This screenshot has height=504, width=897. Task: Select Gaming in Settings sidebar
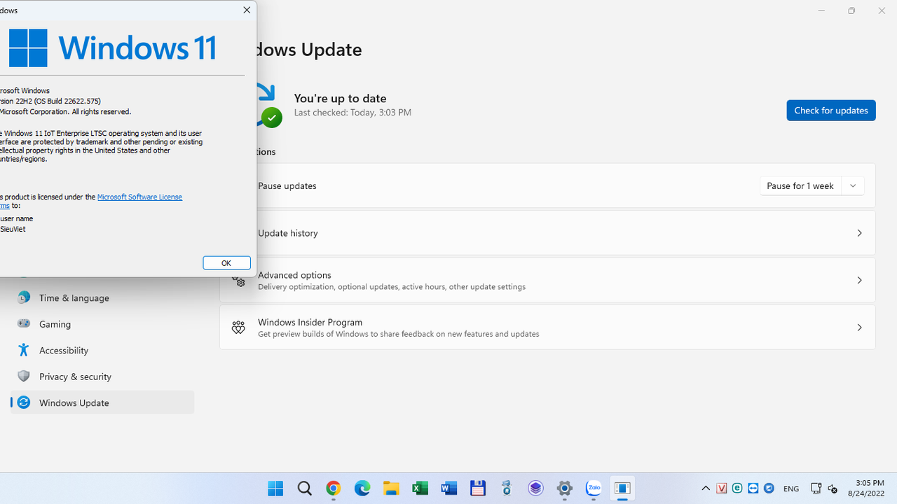tap(102, 324)
